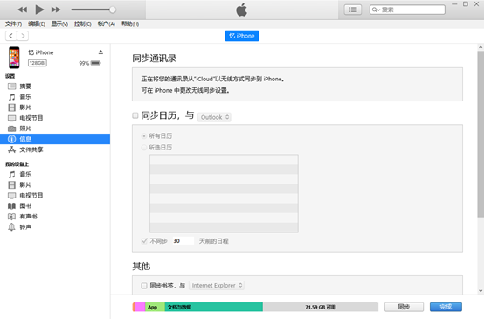Open the 文件(F) menu
The image size is (484, 319).
(x=13, y=24)
